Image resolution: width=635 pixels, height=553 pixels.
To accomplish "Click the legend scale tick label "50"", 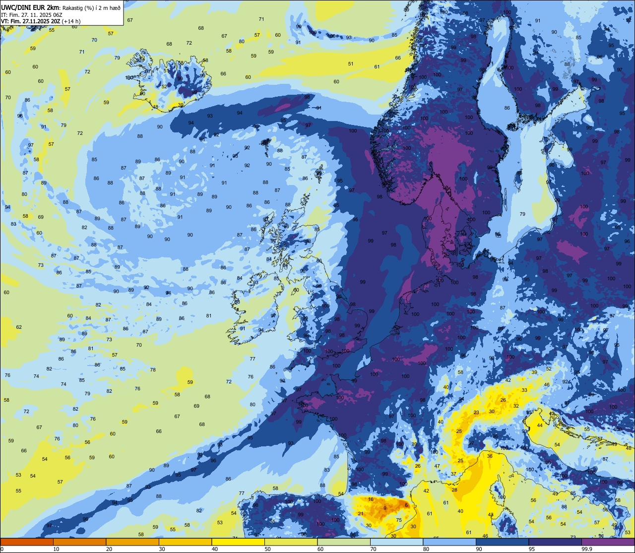I will pyautogui.click(x=268, y=549).
